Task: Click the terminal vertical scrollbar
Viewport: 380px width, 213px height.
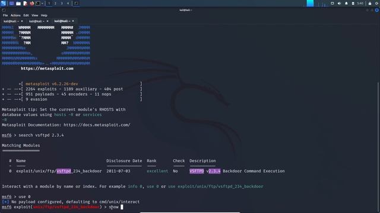Action: pyautogui.click(x=378, y=147)
